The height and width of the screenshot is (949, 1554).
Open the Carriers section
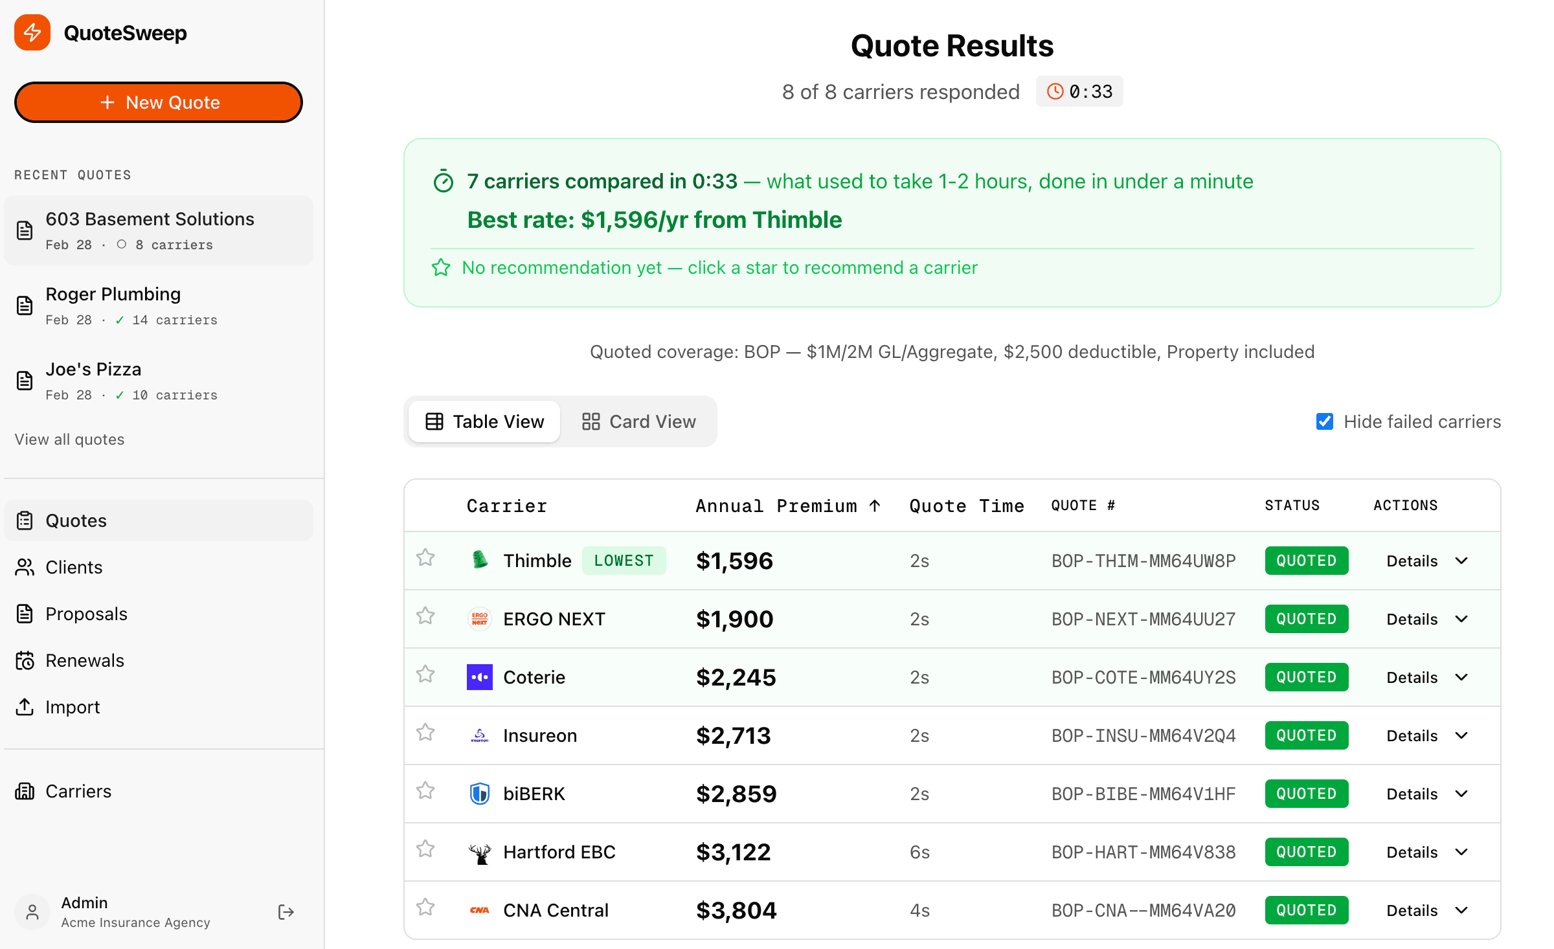click(x=78, y=790)
